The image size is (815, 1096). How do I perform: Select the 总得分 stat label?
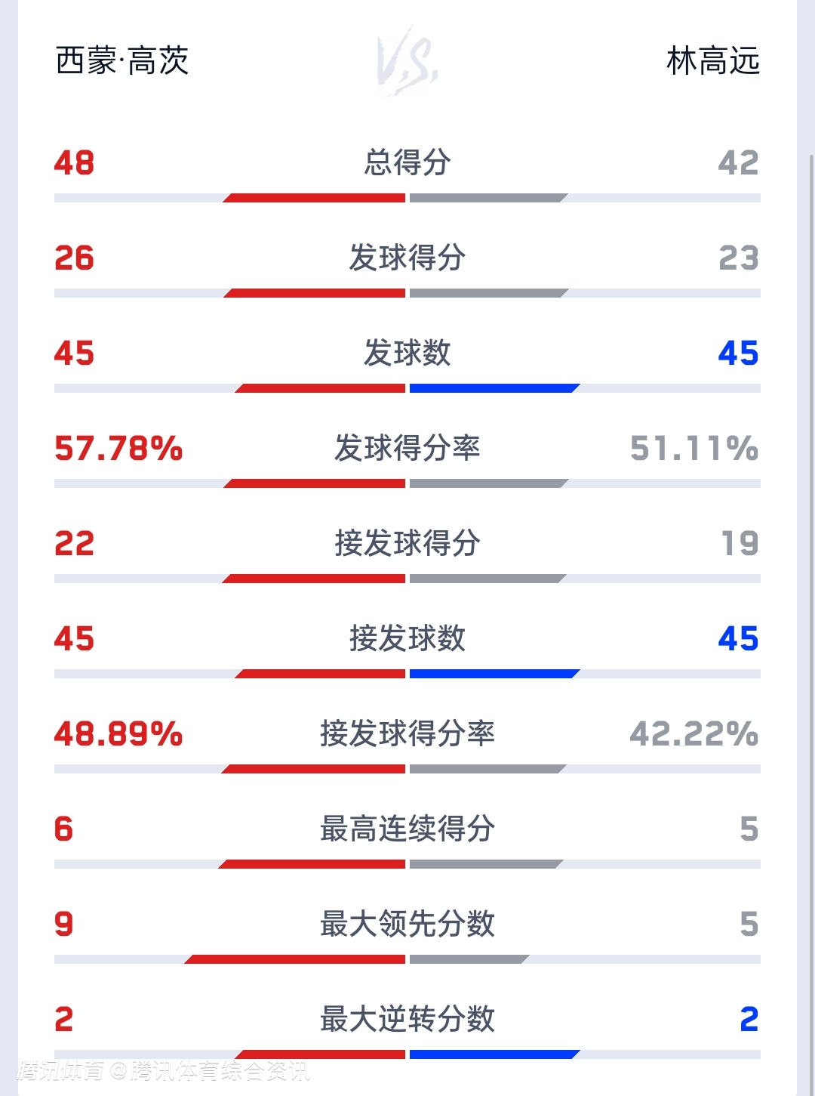[407, 162]
